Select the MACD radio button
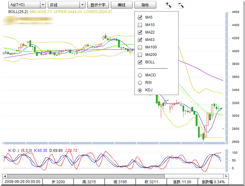 pos(140,75)
